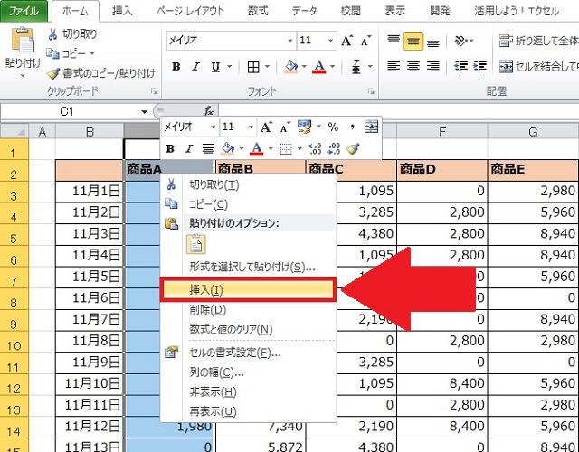Open the ribbon Copy dropdown arrow
579x452 pixels.
point(92,54)
